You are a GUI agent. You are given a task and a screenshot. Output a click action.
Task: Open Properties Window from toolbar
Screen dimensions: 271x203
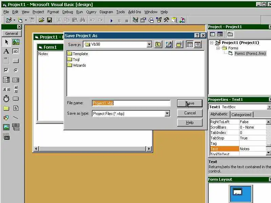[143, 20]
